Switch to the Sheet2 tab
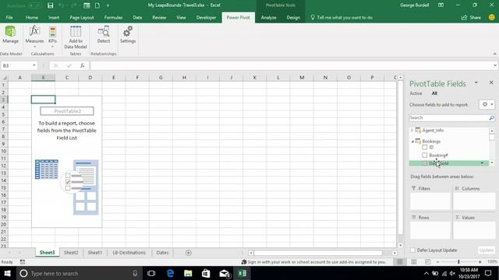Screen dimensions: 499x280 click(71, 253)
